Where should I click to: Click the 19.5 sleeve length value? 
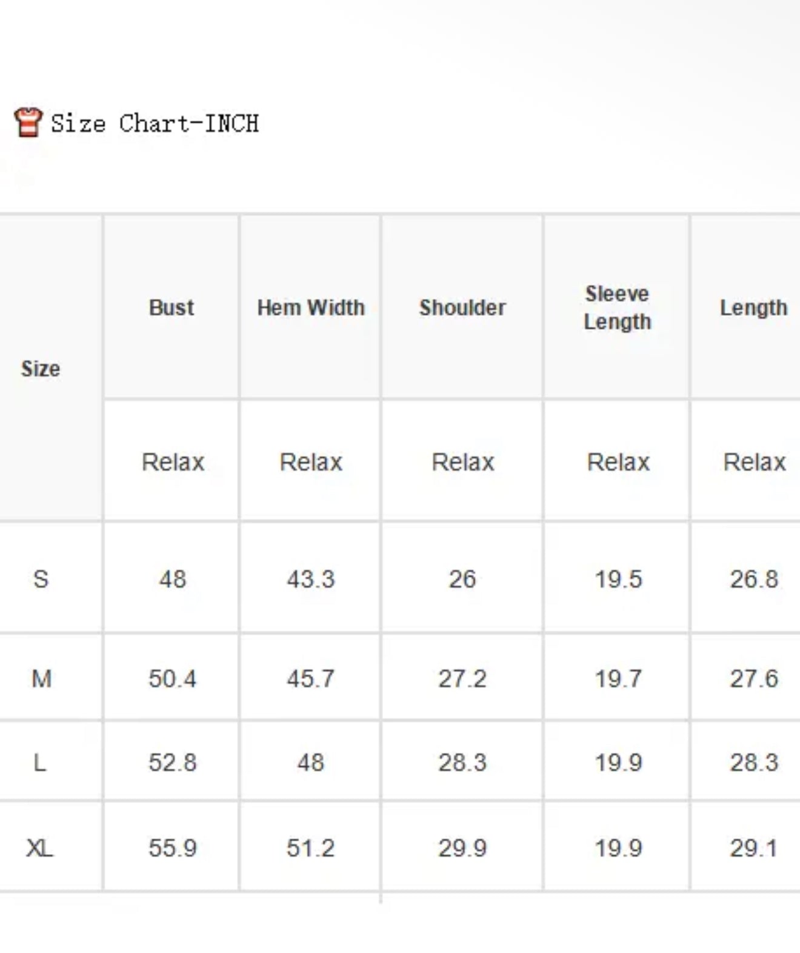[x=618, y=579]
